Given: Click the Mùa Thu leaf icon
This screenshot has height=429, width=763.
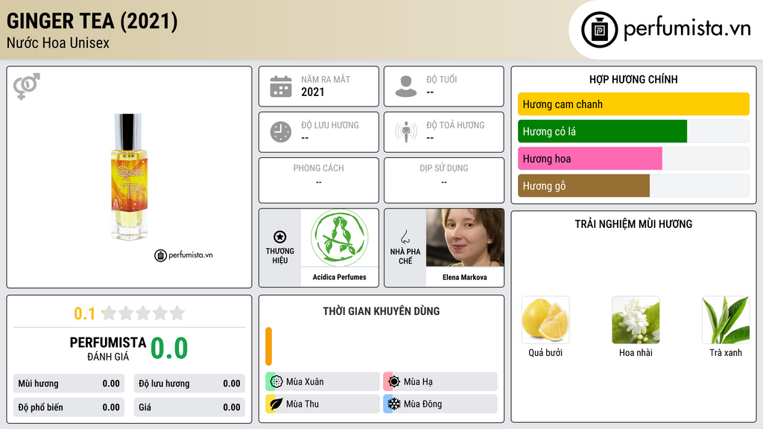Looking at the screenshot, I should click(x=276, y=404).
